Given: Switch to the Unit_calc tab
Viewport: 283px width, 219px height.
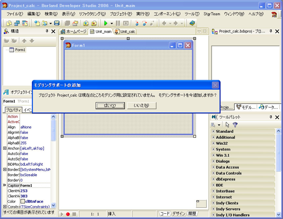Looking at the screenshot, I should 125,31.
